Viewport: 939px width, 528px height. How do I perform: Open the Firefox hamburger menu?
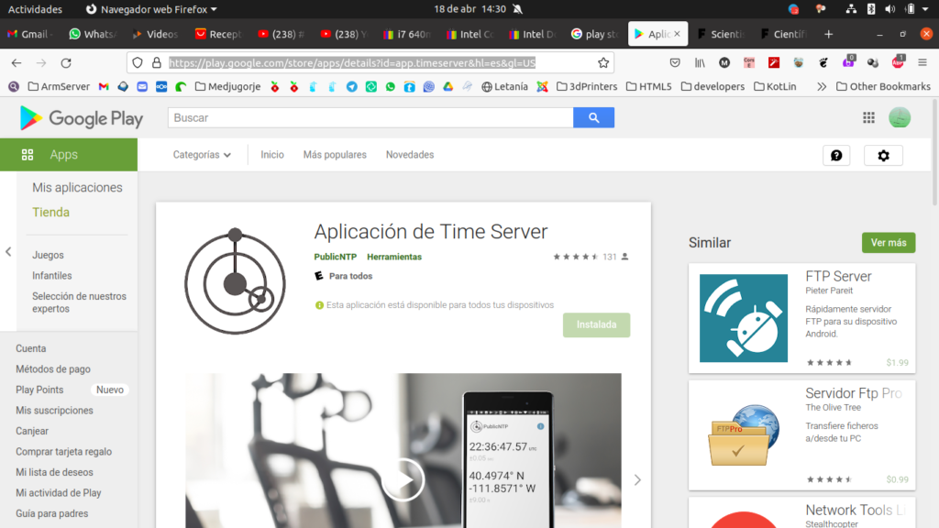click(x=922, y=63)
